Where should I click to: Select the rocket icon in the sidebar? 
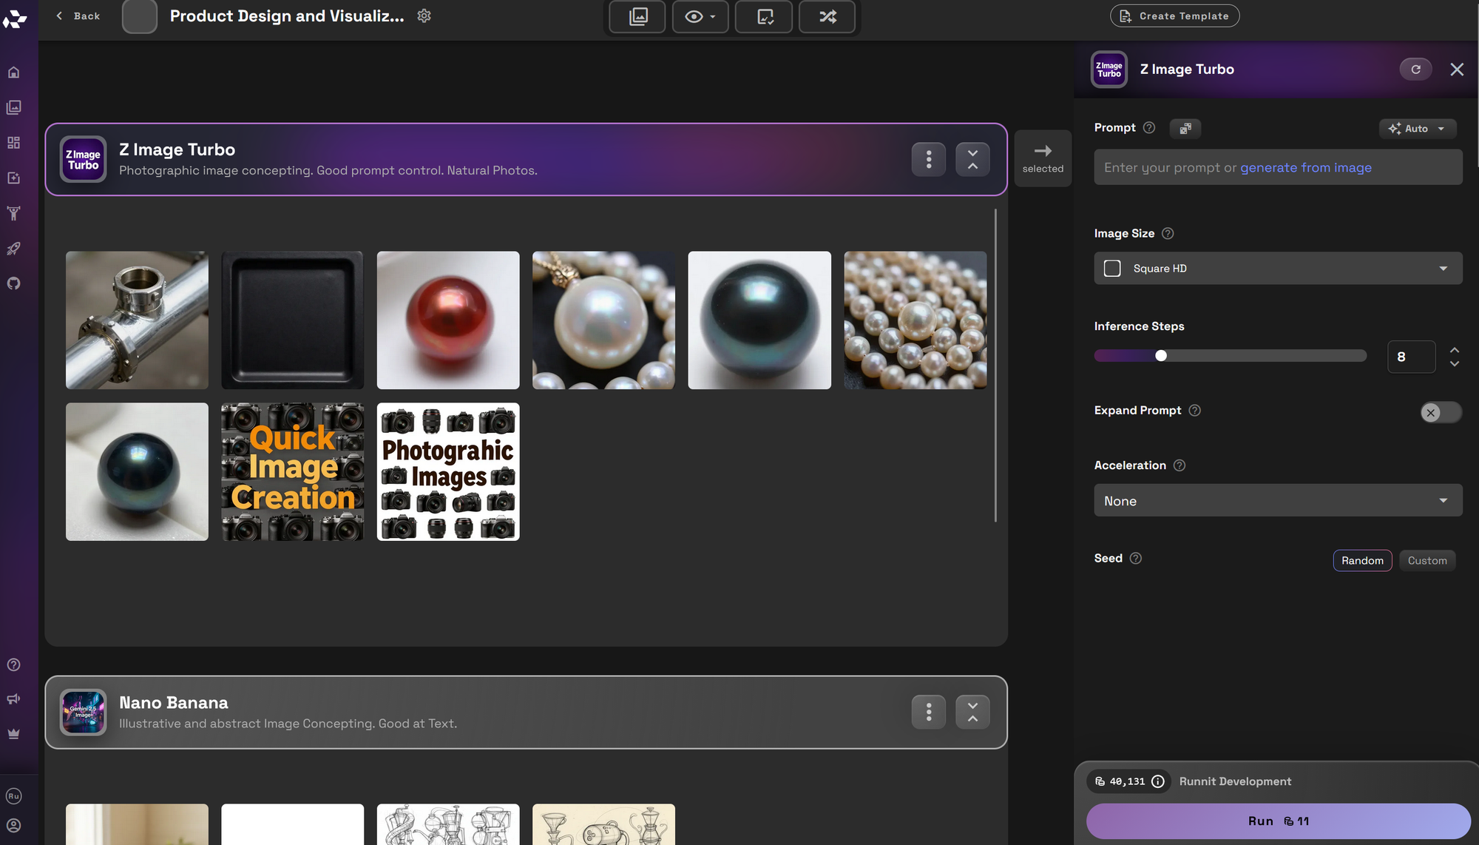pos(13,249)
